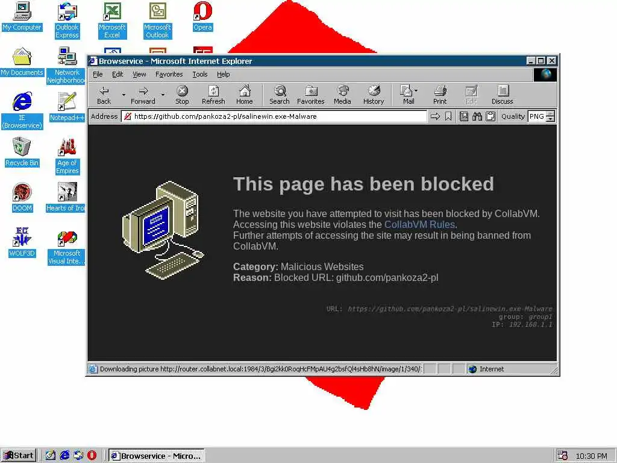Click the "This page has been blocked" heading
Viewport: 617px width, 463px height.
(x=363, y=184)
